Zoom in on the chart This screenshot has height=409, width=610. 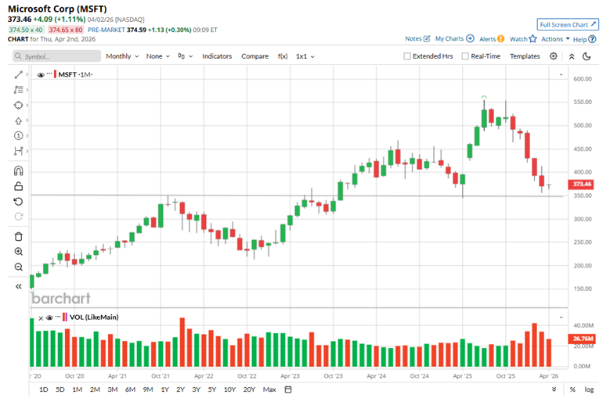tap(19, 252)
